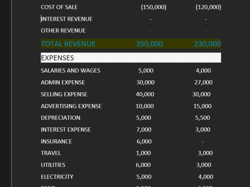Click the INTEREST REVENUE row label
The height and width of the screenshot is (187, 250).
(67, 19)
